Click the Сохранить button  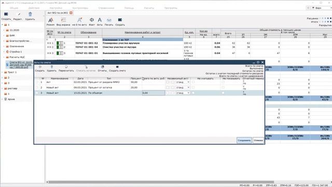pos(244,140)
